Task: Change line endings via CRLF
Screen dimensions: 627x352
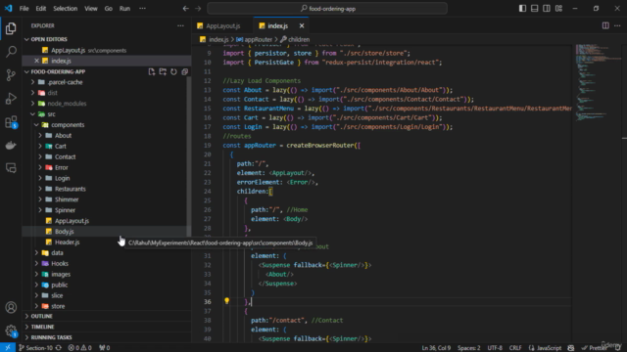Action: [515, 348]
